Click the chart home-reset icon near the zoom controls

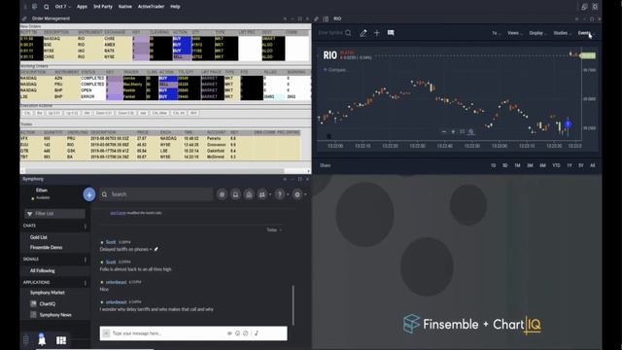[470, 132]
